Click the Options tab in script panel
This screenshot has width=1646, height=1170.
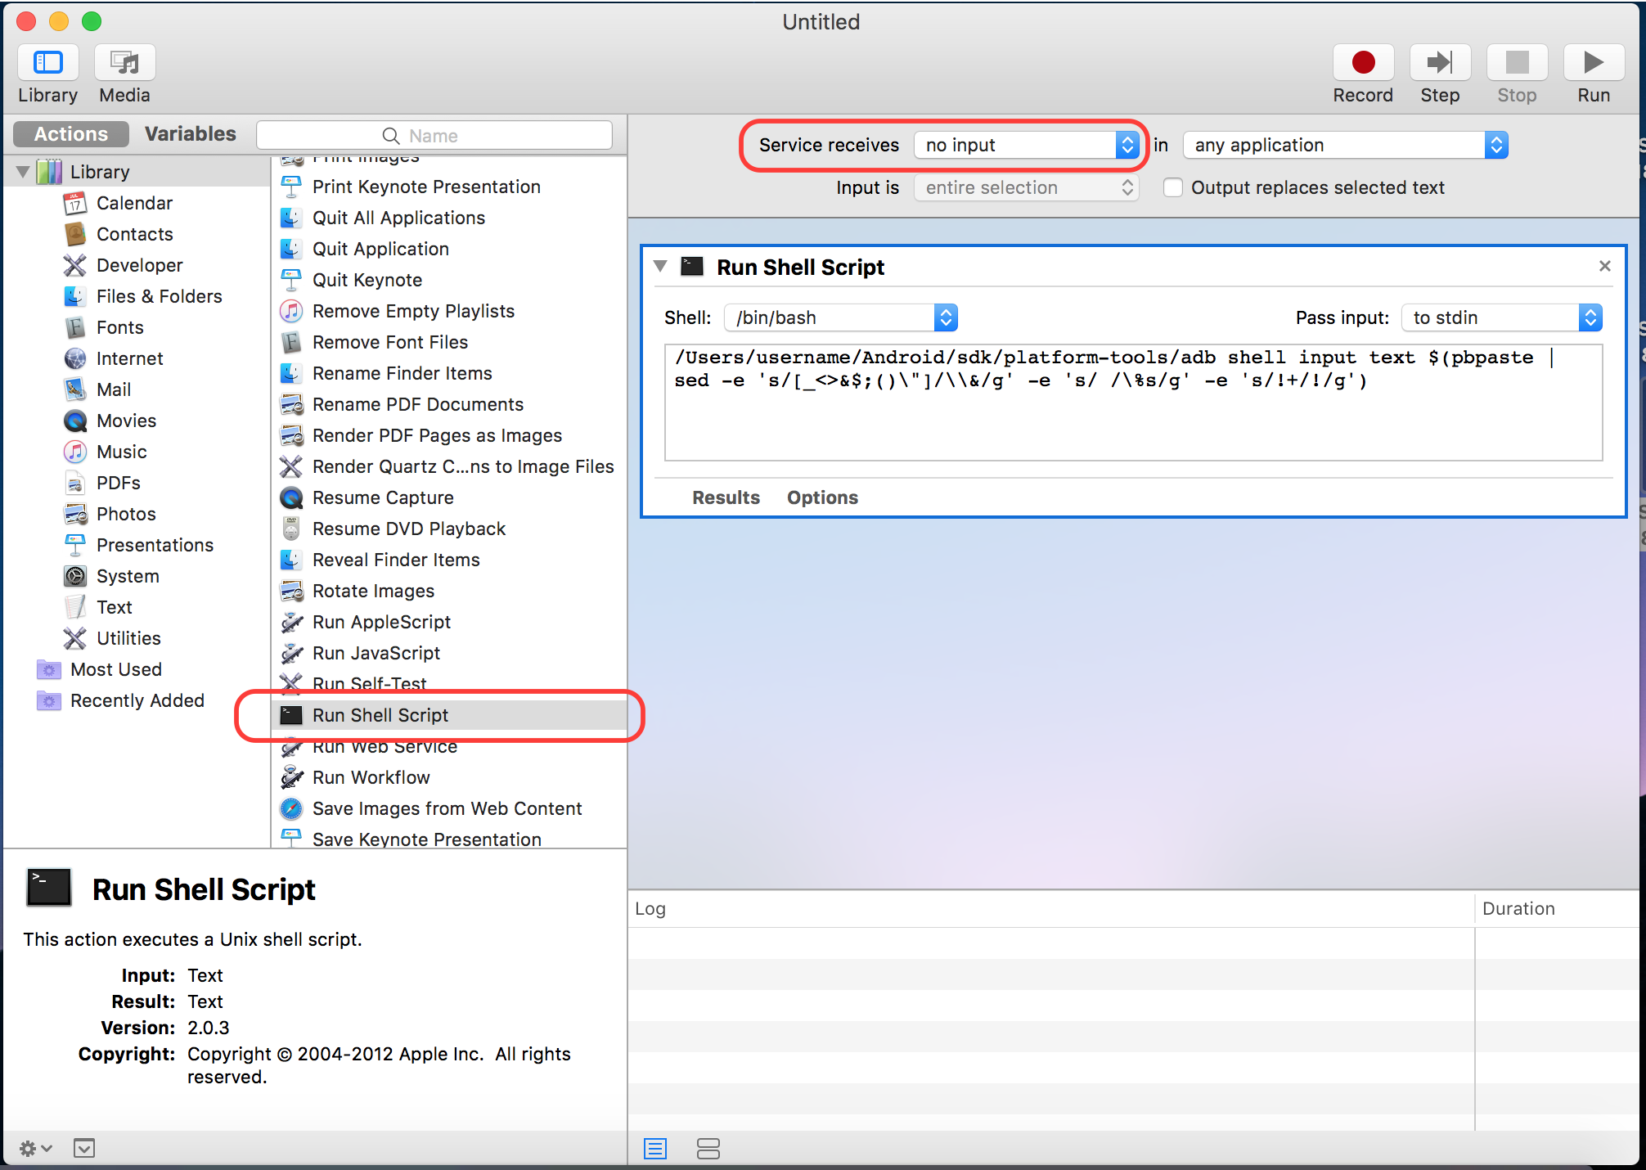tap(823, 497)
